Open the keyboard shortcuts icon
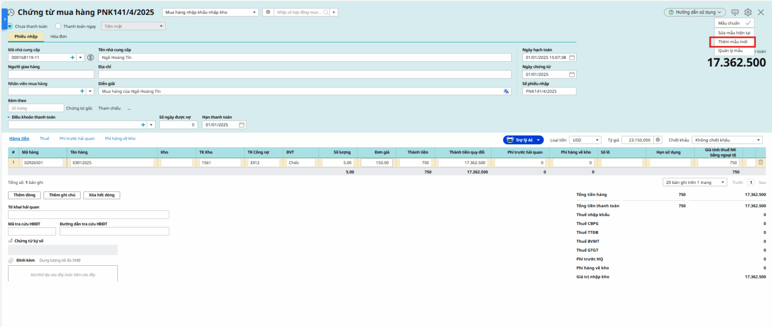The width and height of the screenshot is (772, 327). tap(735, 12)
